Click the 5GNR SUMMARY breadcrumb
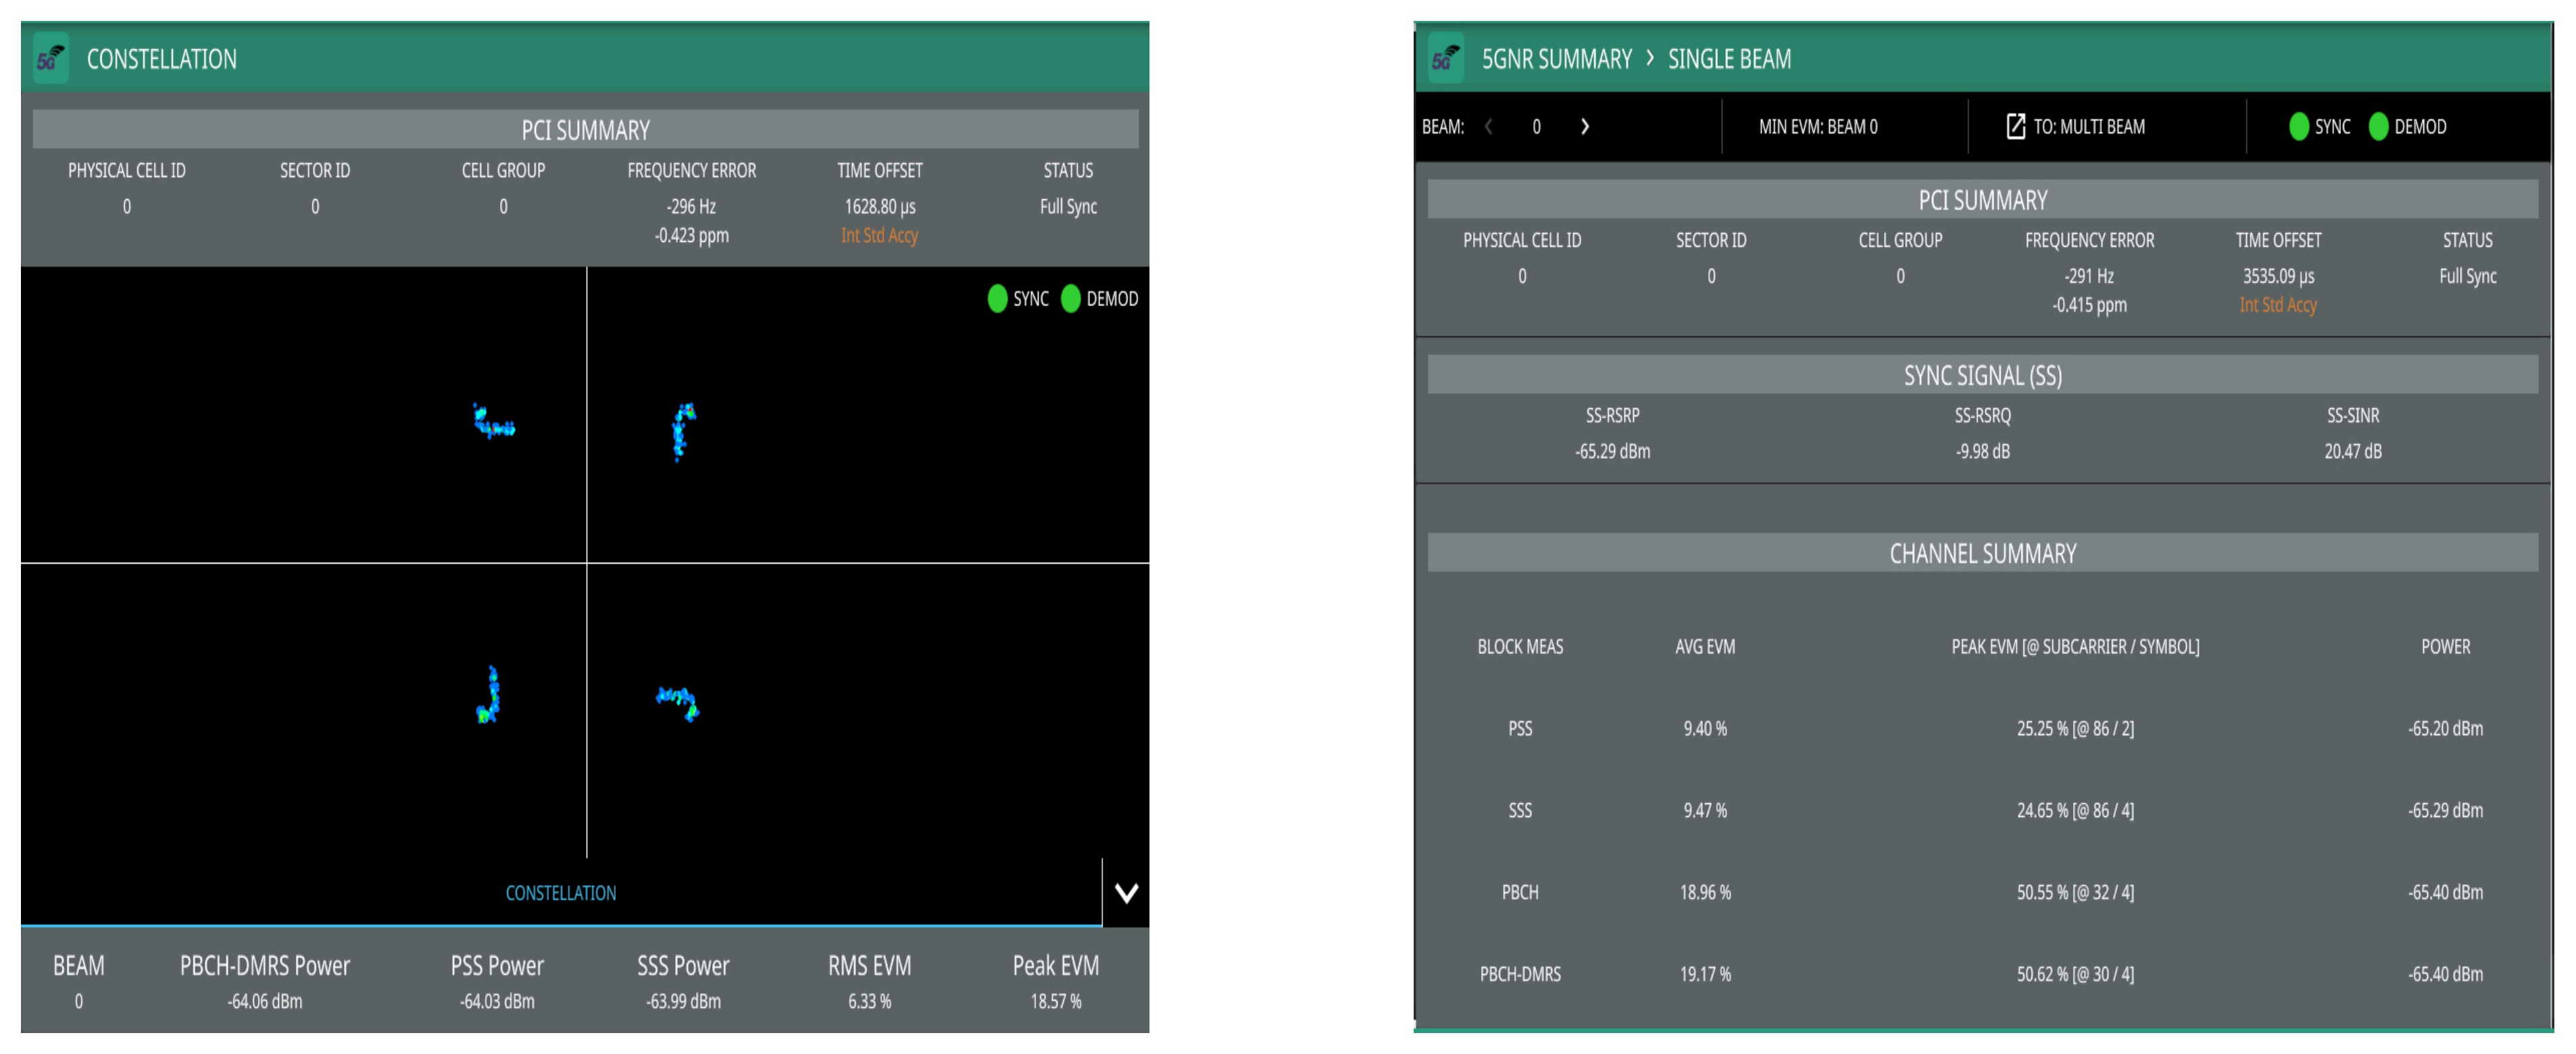Image resolution: width=2576 pixels, height=1054 pixels. point(1556,59)
